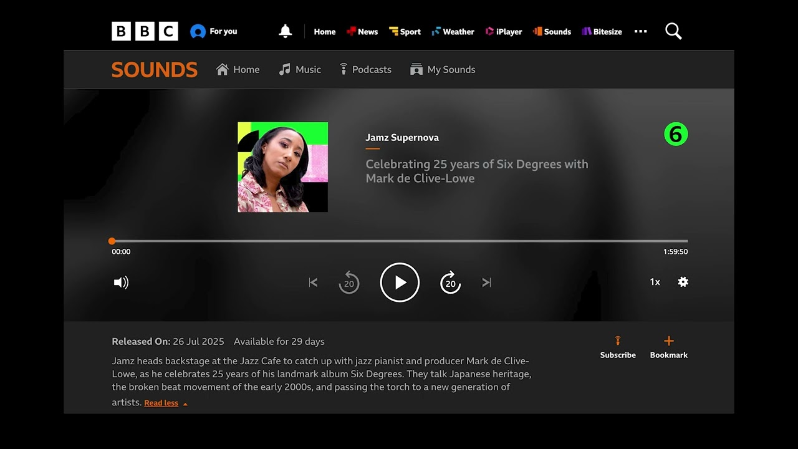Rewind 20 seconds

tap(349, 282)
